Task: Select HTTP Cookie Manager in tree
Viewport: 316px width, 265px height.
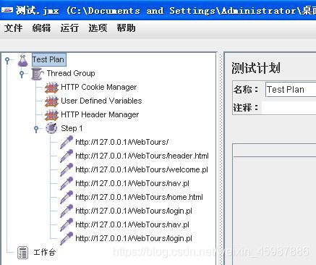Action: pyautogui.click(x=99, y=87)
